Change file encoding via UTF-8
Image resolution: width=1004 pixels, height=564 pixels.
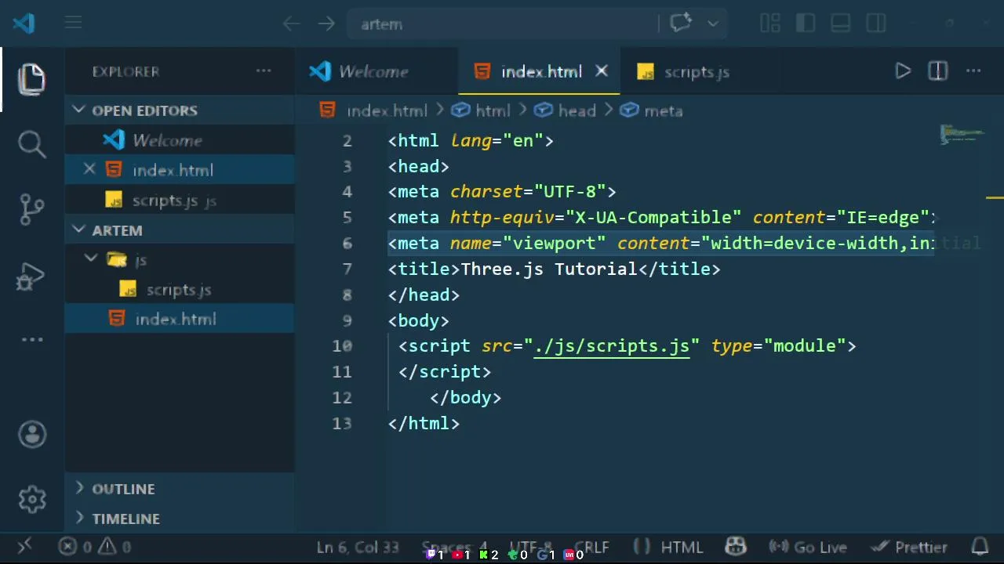click(531, 547)
